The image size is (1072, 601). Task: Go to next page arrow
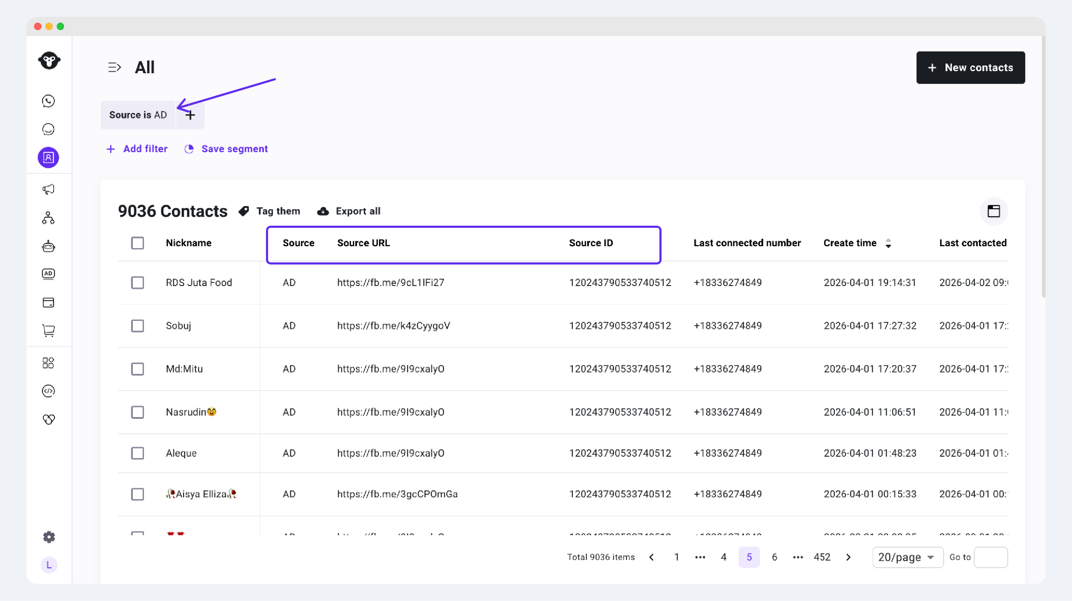pyautogui.click(x=849, y=557)
